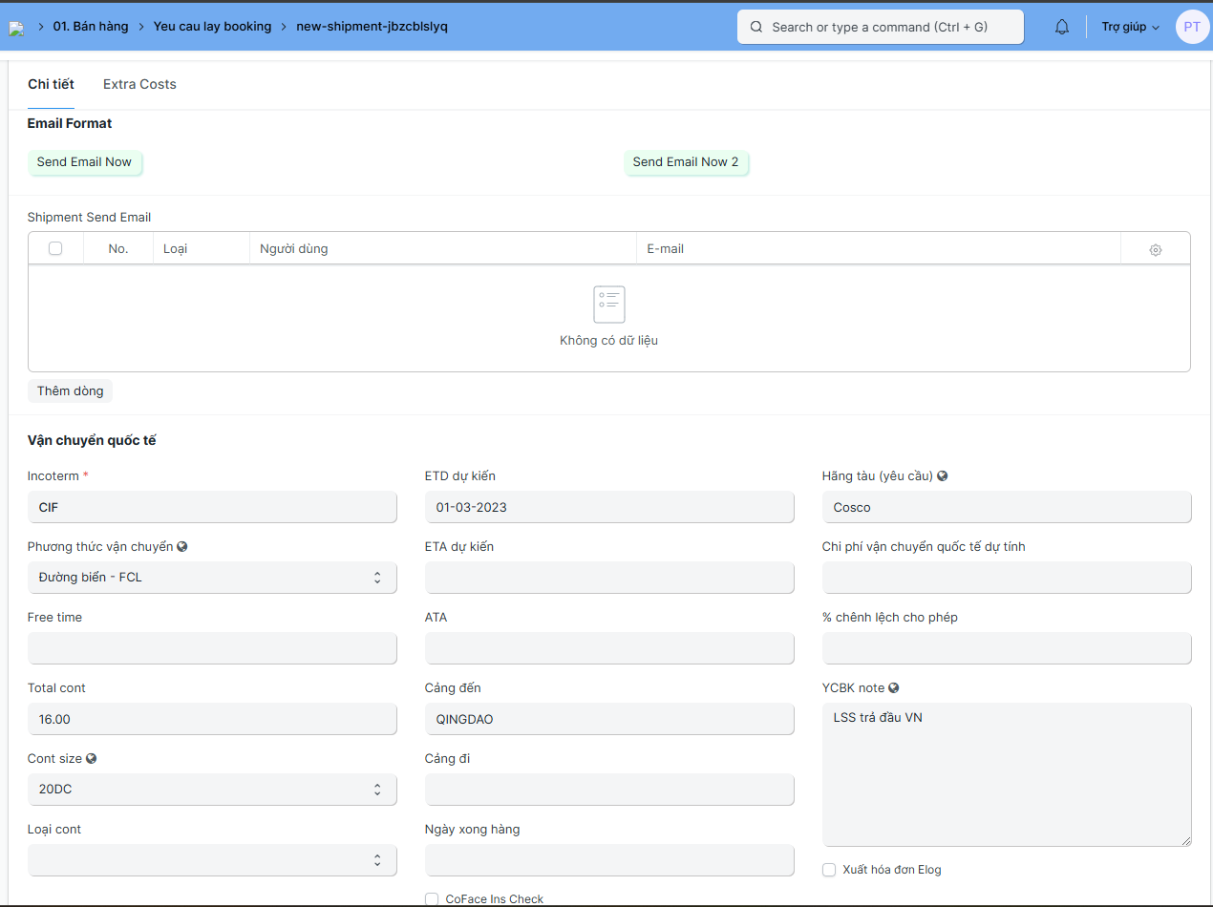Enable the CoFace Ins Check checkbox
Viewport: 1213px width, 907px height.
tap(432, 898)
